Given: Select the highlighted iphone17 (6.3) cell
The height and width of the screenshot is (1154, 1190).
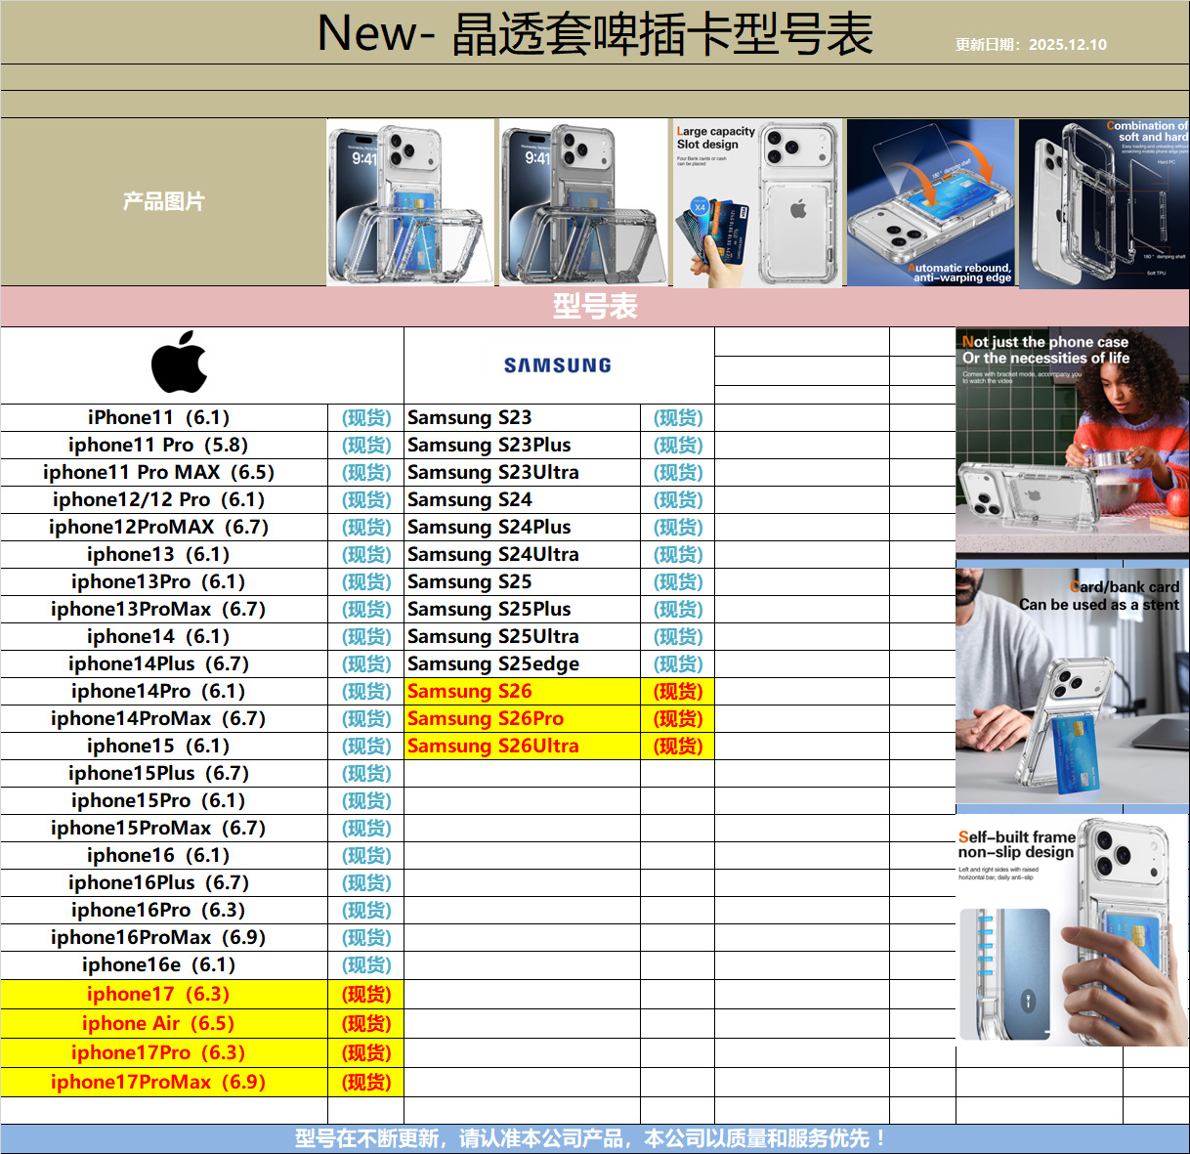Looking at the screenshot, I should coord(164,994).
